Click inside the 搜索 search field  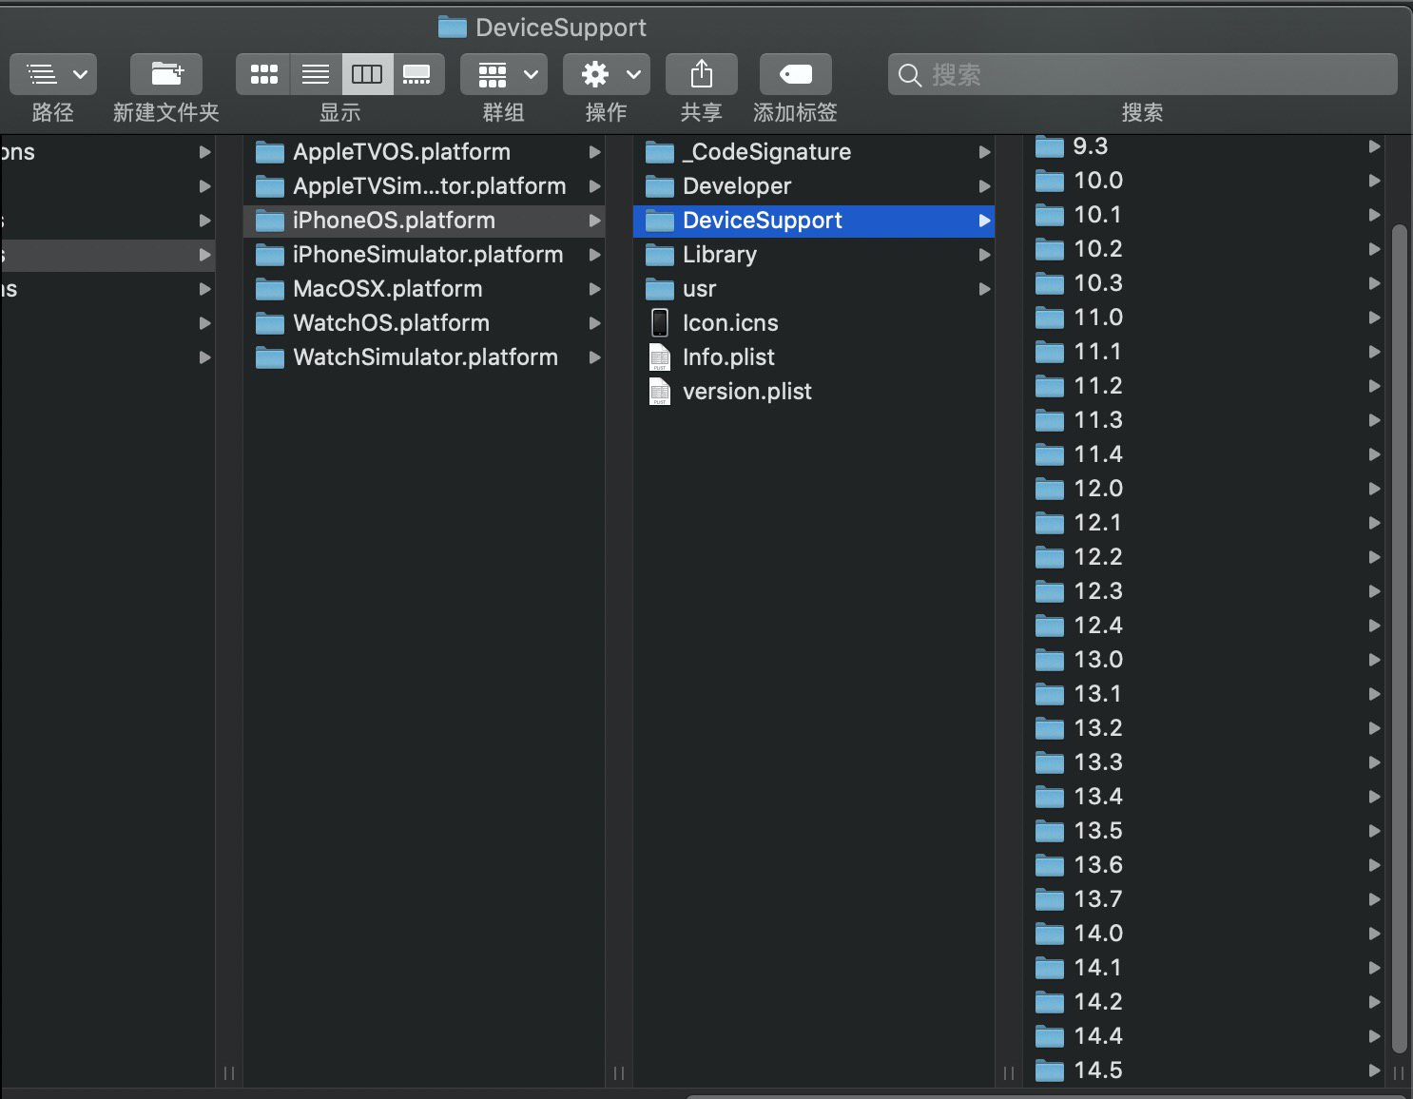1141,75
